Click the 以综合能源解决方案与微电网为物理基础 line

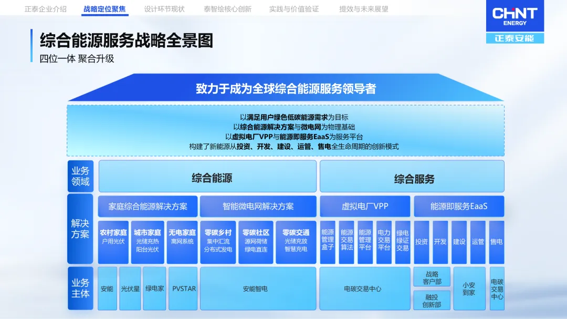[x=294, y=127]
